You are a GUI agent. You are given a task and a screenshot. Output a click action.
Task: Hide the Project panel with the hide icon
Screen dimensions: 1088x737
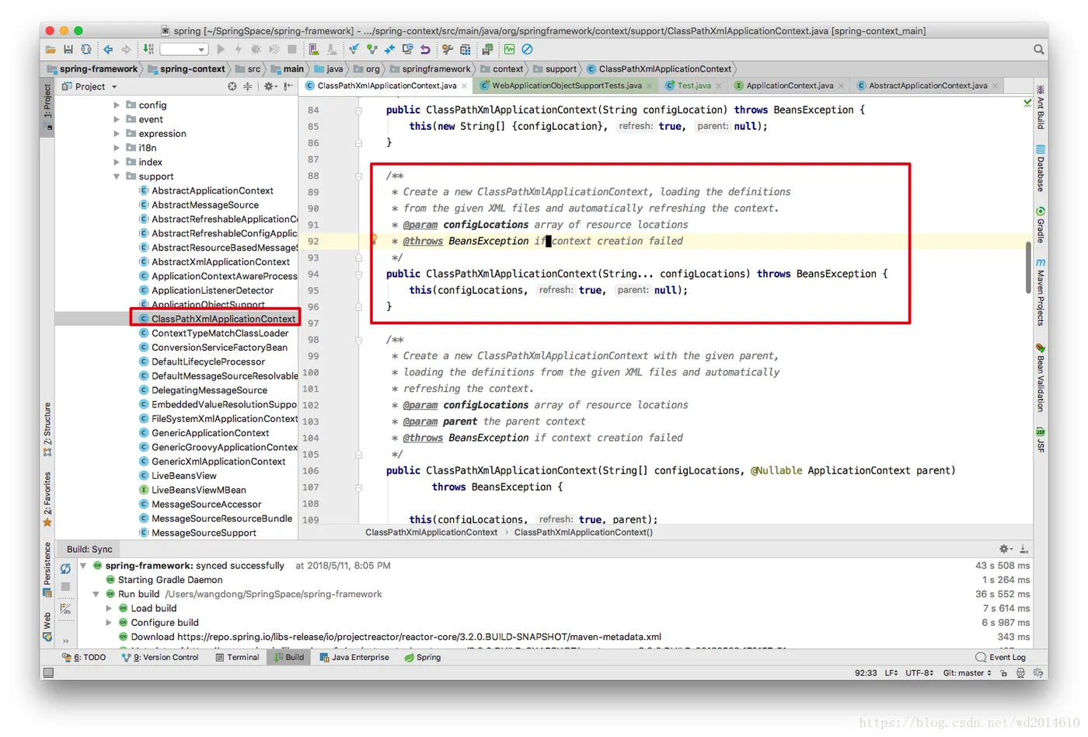(288, 86)
